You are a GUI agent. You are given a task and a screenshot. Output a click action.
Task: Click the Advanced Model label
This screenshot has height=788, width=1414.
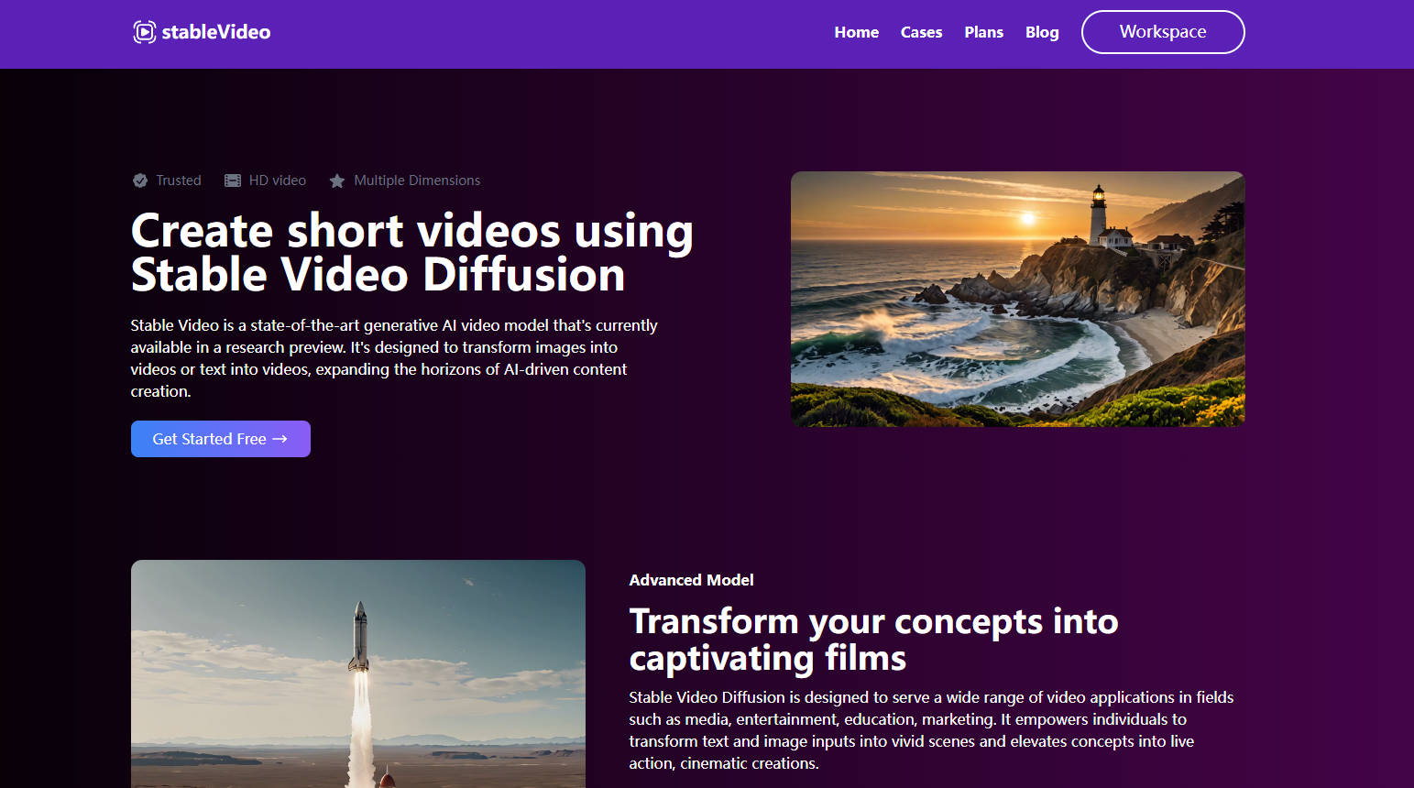pyautogui.click(x=691, y=580)
